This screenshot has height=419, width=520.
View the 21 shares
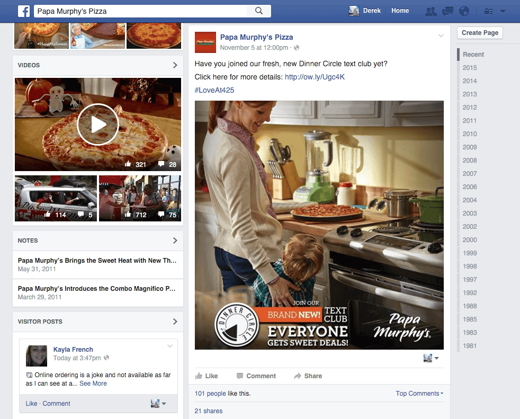tap(209, 411)
